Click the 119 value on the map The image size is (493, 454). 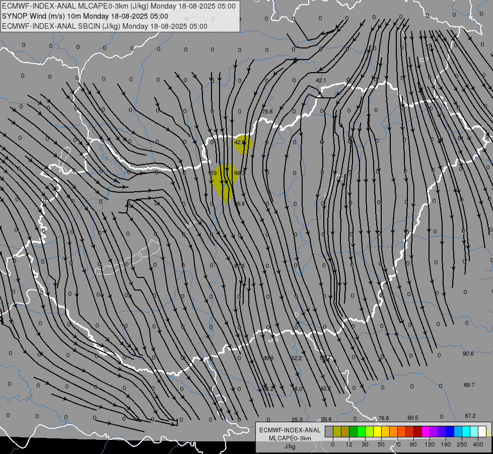(213, 174)
